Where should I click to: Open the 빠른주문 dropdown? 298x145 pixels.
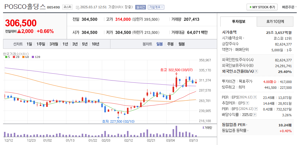pos(289,7)
